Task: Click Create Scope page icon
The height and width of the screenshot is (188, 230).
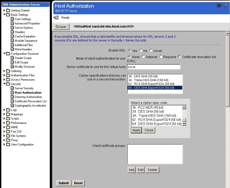Action: [12, 58]
